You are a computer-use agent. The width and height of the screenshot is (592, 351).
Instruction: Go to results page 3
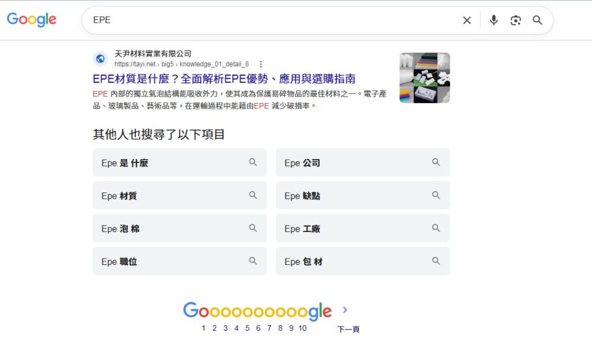(225, 328)
